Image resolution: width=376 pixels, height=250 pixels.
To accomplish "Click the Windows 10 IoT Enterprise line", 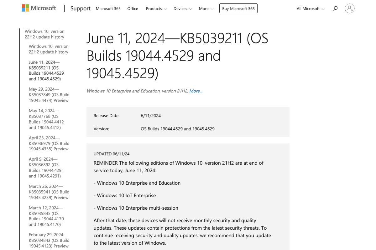I will [125, 195].
